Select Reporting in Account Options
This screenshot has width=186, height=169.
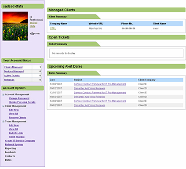pyautogui.click(x=11, y=148)
